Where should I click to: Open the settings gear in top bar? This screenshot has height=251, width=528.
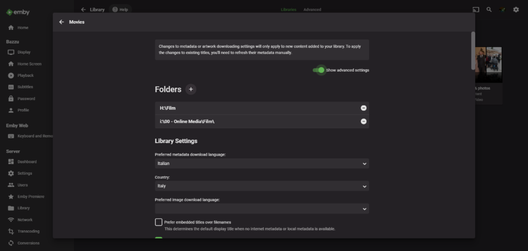coord(516,9)
